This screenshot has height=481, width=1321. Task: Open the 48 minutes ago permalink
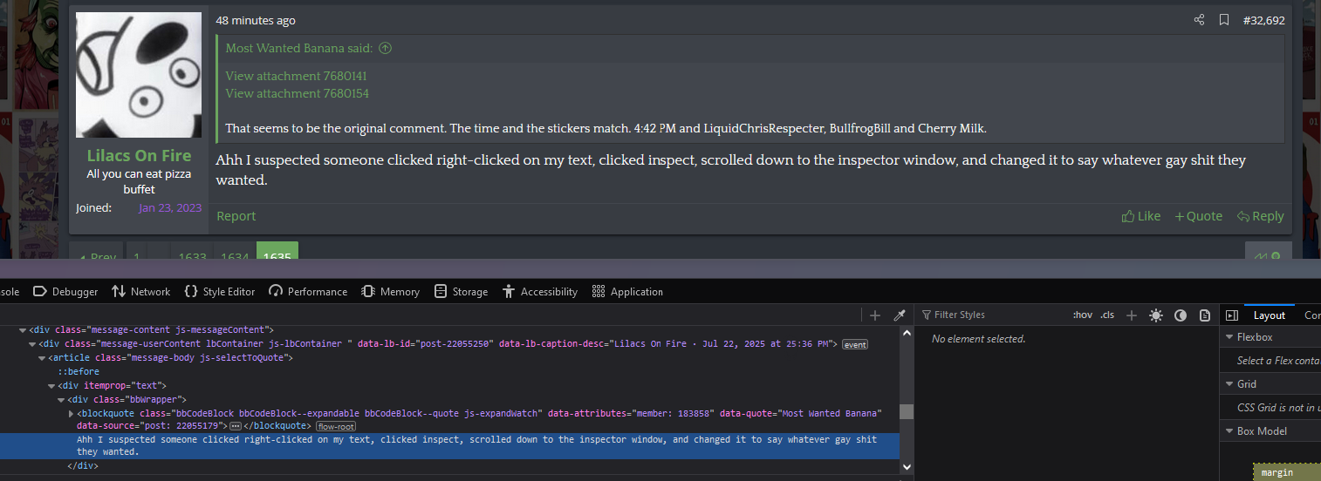256,20
